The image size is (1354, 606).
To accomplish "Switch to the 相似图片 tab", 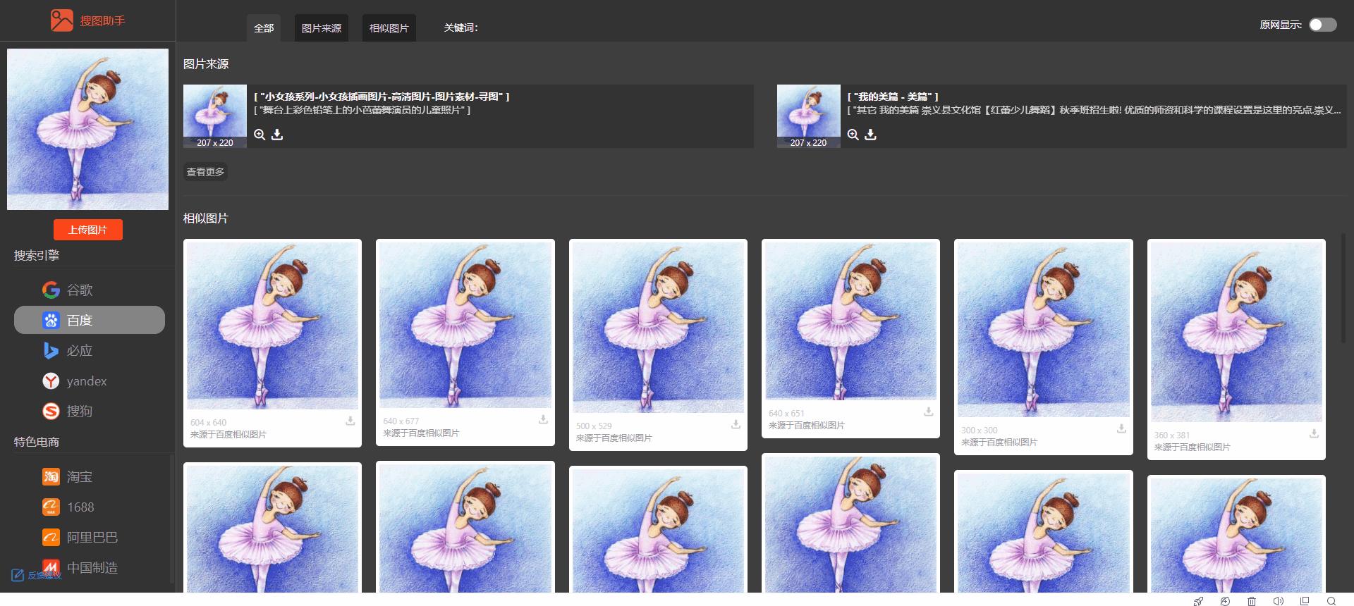I will point(389,28).
